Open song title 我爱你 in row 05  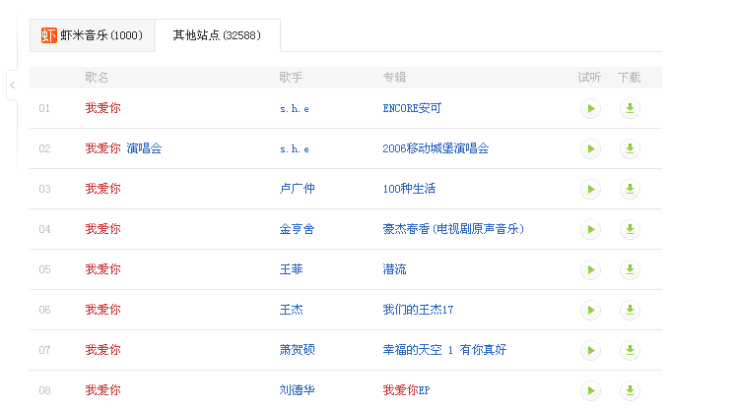(103, 269)
